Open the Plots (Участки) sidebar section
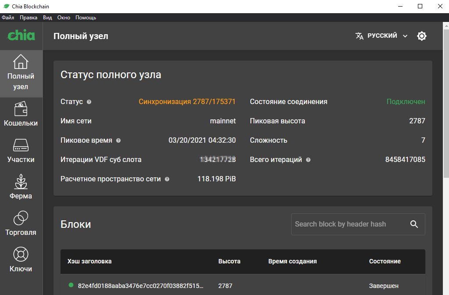The width and height of the screenshot is (449, 295). (x=21, y=151)
